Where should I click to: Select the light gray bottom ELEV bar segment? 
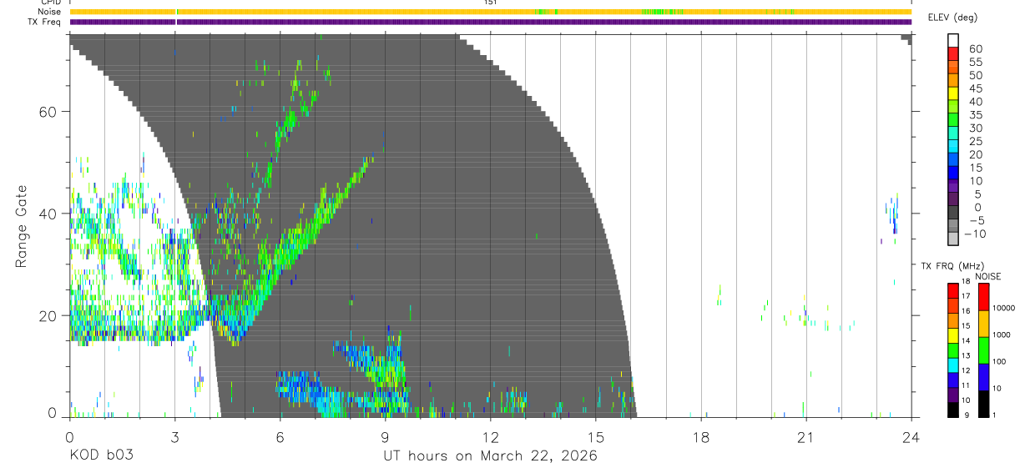[x=953, y=238]
